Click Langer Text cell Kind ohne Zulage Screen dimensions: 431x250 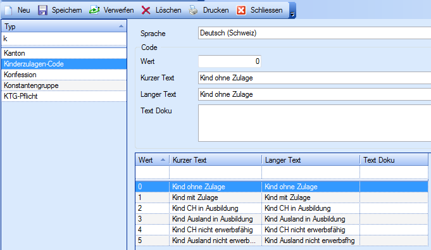pyautogui.click(x=311, y=187)
